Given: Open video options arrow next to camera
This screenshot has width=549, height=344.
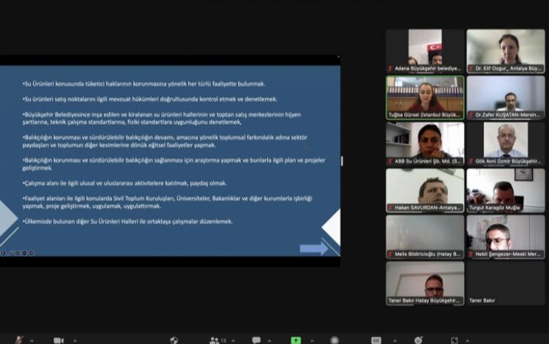Looking at the screenshot, I should point(74,340).
